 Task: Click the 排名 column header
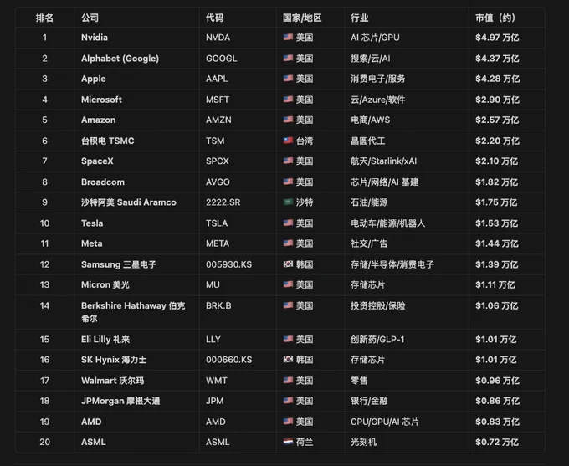click(x=44, y=18)
